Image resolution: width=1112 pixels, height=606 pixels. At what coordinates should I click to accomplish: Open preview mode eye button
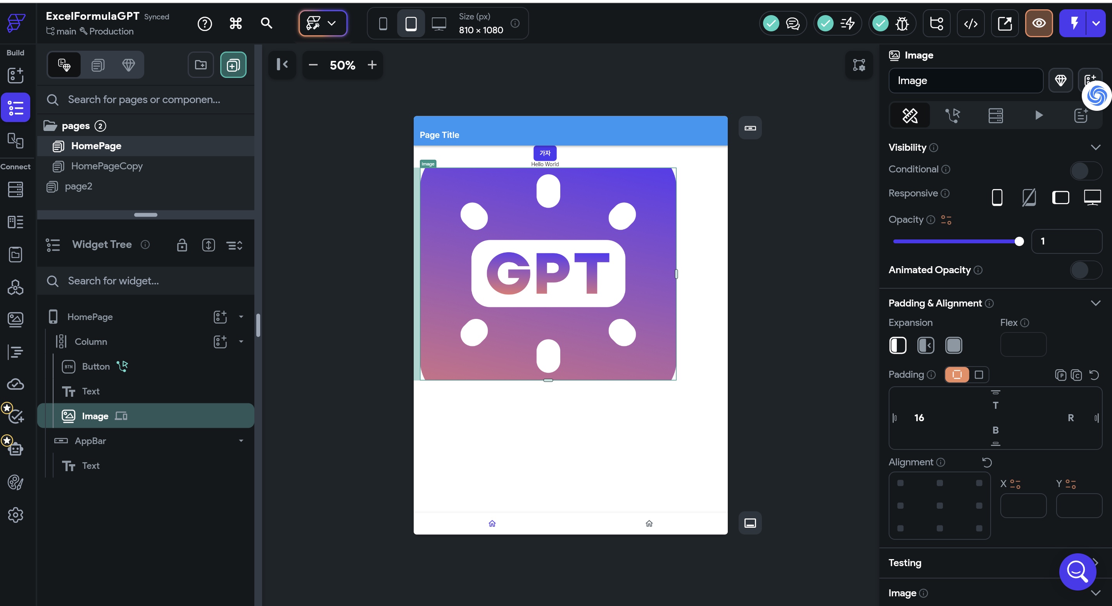(1039, 23)
